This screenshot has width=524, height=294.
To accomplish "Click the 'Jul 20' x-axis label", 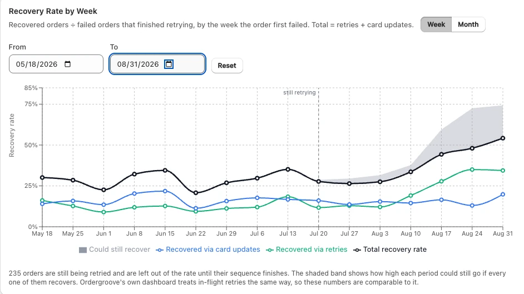I will (319, 233).
